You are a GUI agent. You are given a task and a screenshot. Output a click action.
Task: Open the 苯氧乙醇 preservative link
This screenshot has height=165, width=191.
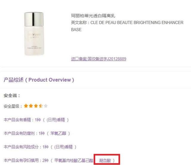coord(58,133)
